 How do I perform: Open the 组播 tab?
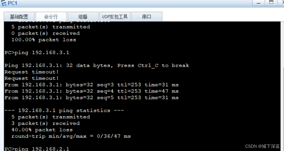pos(83,17)
